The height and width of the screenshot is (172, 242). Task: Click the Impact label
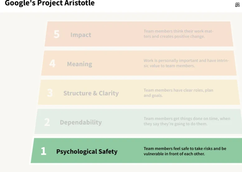pos(81,35)
